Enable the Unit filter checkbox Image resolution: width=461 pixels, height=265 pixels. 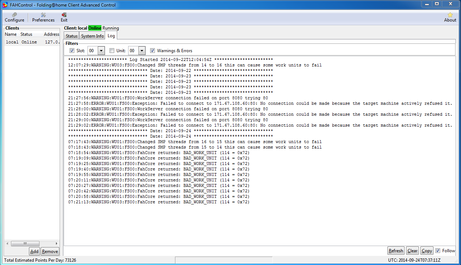112,50
